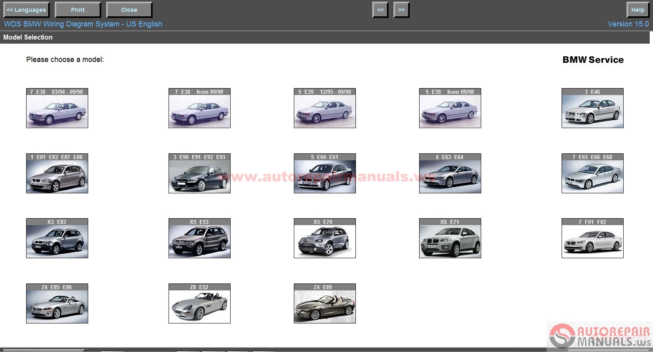Click the Print button
The height and width of the screenshot is (352, 653).
click(78, 10)
